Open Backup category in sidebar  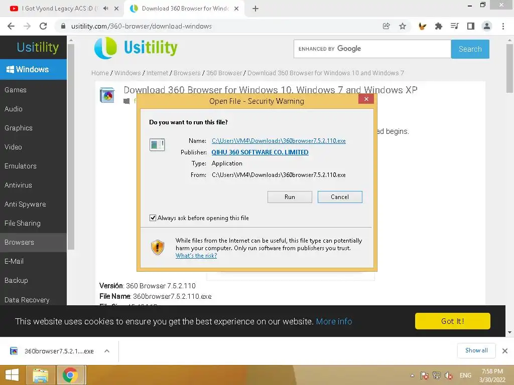(33, 280)
